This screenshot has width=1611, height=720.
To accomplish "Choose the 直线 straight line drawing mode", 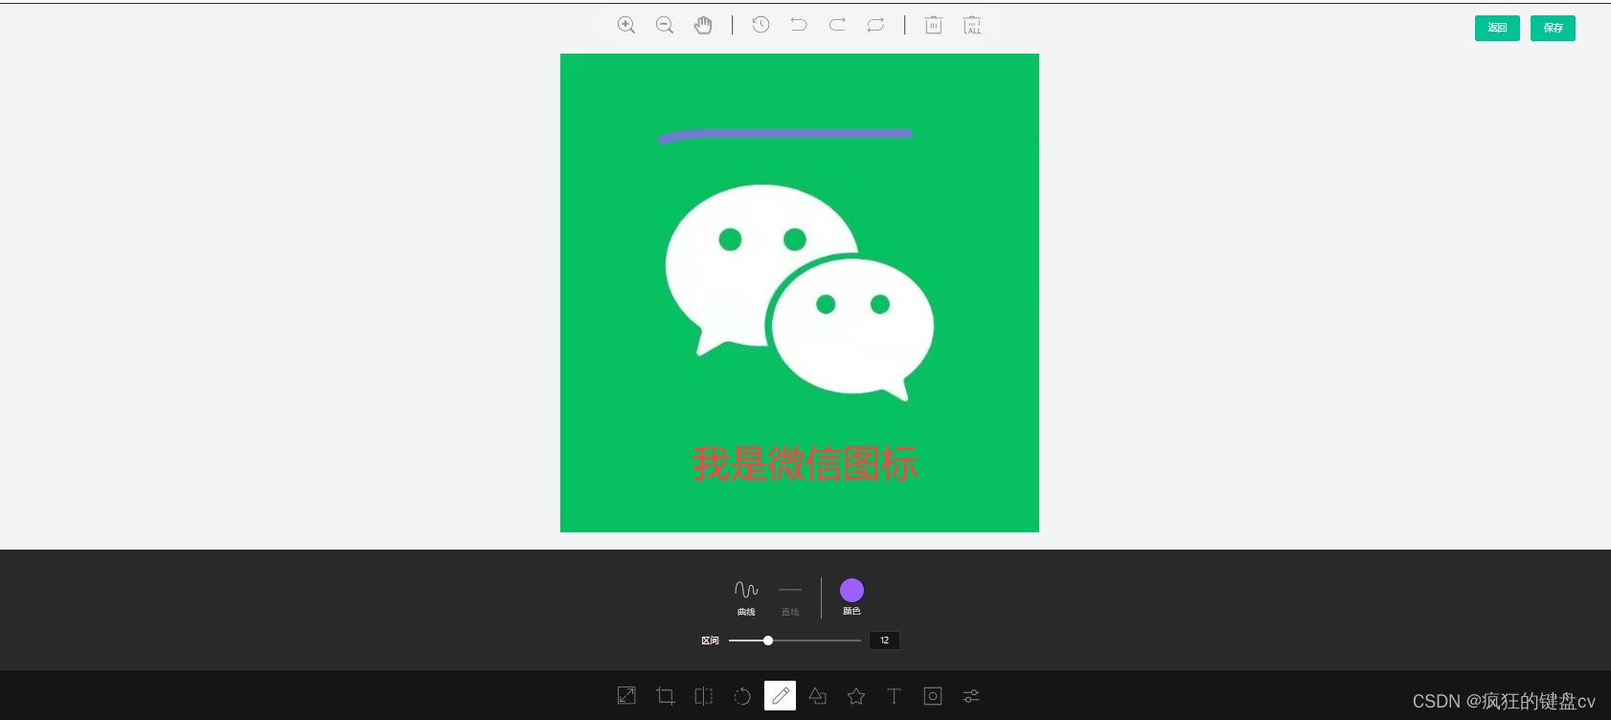I will pos(790,597).
